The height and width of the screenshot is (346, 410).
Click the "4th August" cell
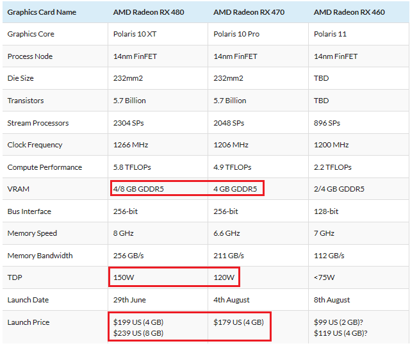(232, 300)
